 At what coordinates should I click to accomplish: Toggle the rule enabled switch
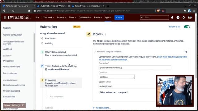click(x=187, y=27)
